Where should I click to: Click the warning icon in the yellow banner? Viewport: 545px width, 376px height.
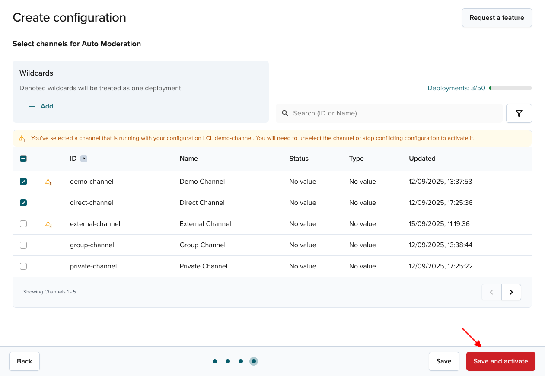coord(22,138)
